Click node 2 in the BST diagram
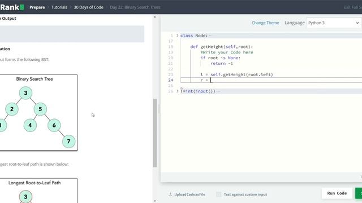This screenshot has height=203, width=362. pyautogui.click(x=12, y=109)
